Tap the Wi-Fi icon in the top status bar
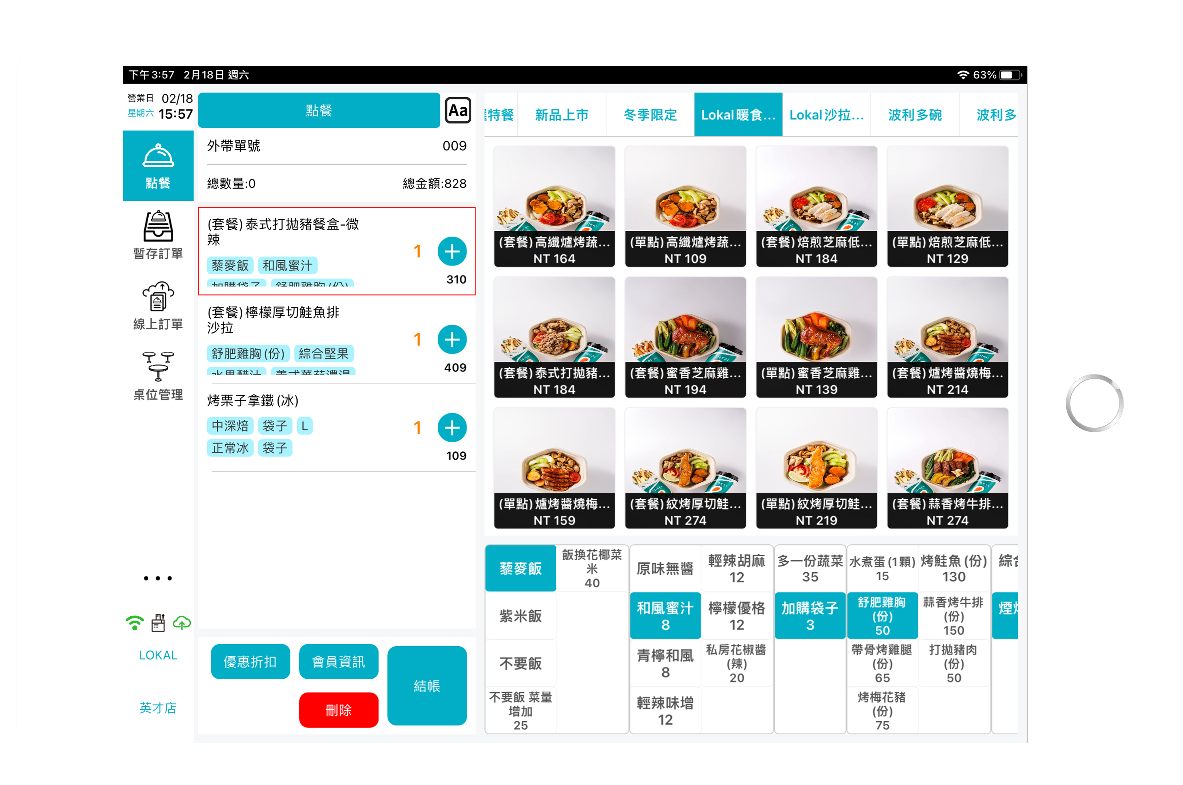1183x785 pixels. 963,75
